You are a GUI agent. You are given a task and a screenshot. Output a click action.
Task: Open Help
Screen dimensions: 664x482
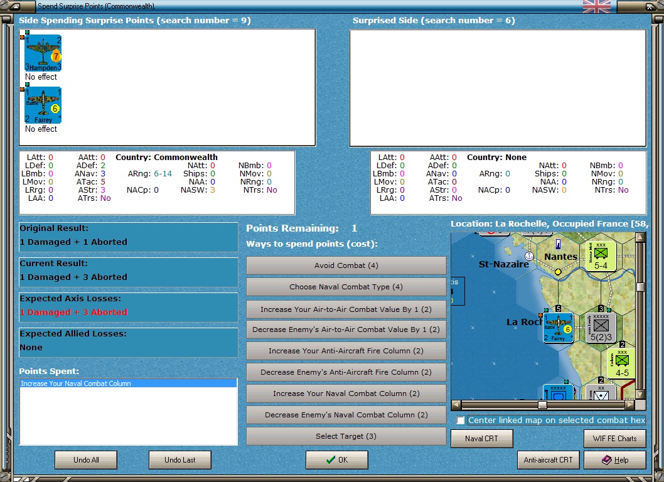pyautogui.click(x=615, y=460)
